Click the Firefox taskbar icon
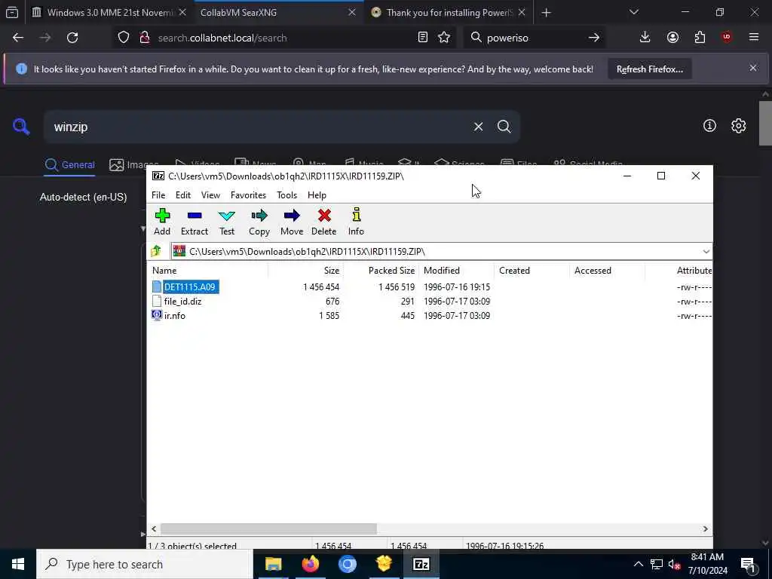 (310, 564)
